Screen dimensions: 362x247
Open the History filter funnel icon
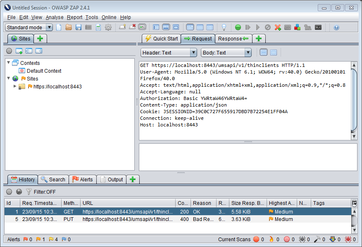[x=29, y=192]
